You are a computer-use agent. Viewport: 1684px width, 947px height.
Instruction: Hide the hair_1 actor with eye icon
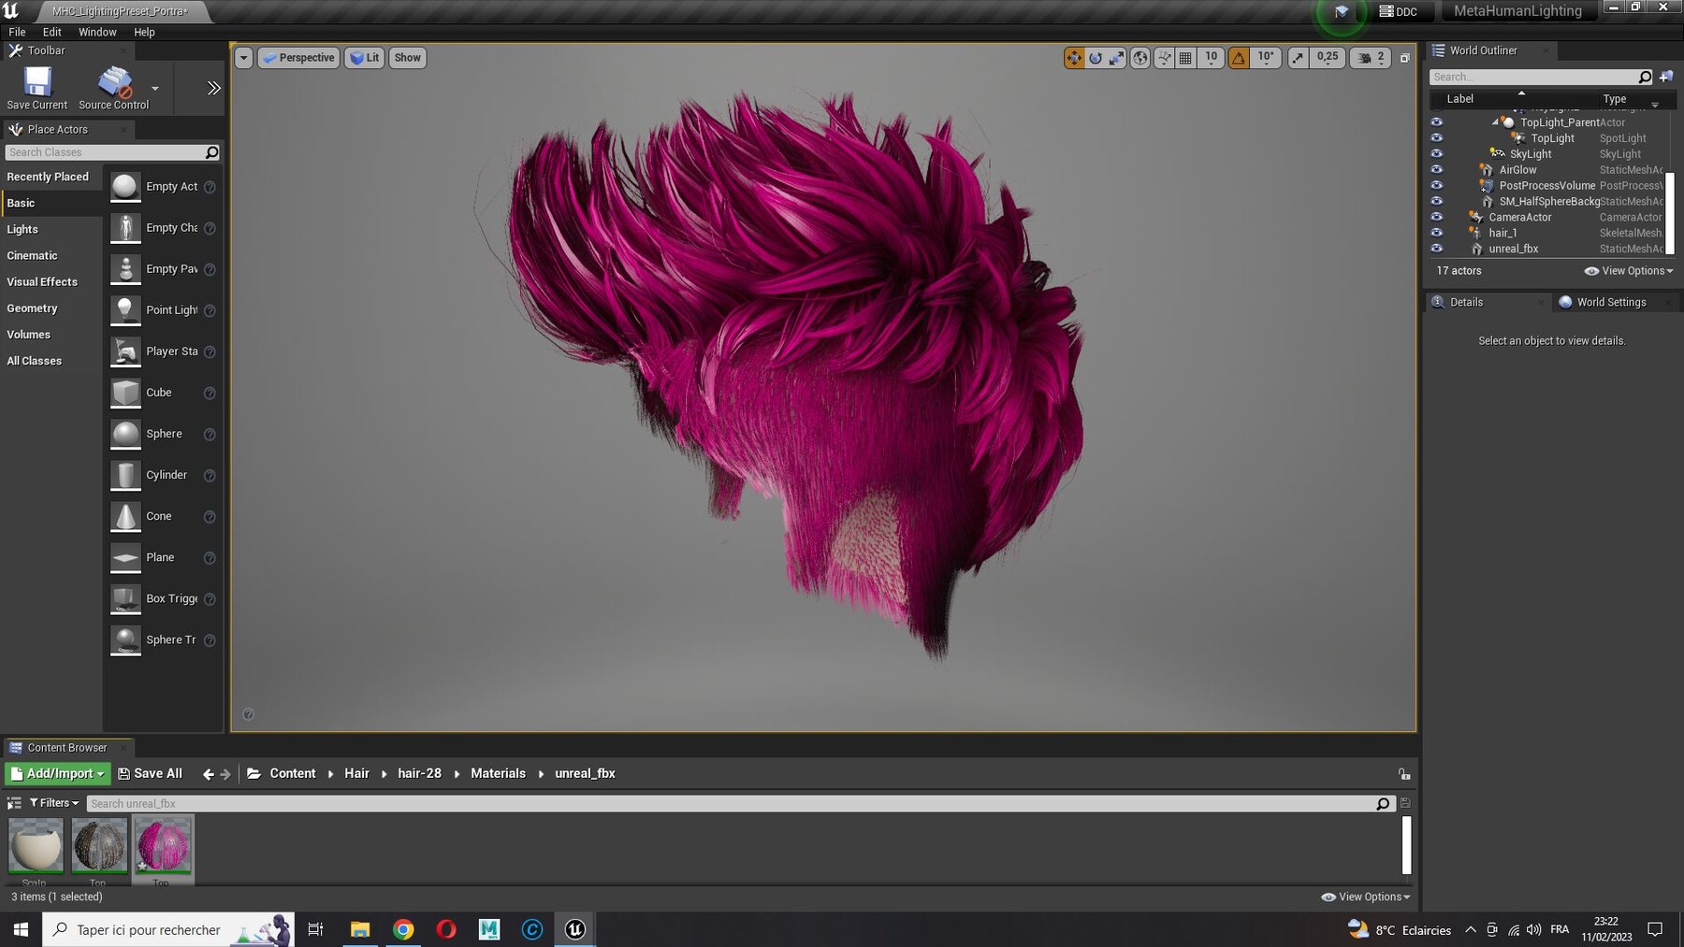(x=1437, y=233)
